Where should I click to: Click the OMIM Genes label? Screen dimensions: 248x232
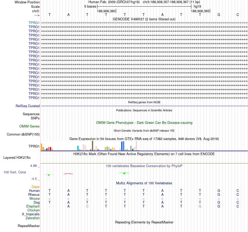tap(29, 126)
